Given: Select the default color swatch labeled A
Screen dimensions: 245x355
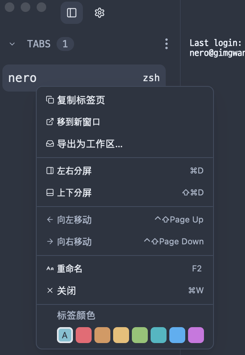Looking at the screenshot, I should (x=65, y=335).
